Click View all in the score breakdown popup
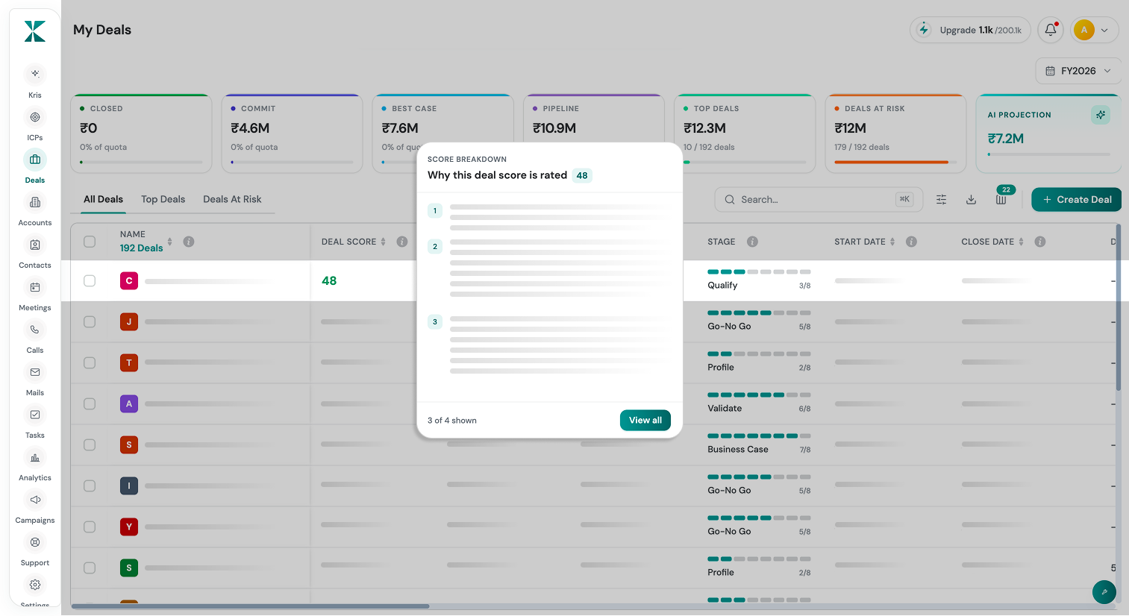 (645, 420)
